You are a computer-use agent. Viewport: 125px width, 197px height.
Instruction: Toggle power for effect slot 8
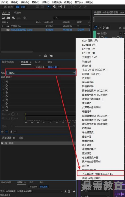pos(6,107)
